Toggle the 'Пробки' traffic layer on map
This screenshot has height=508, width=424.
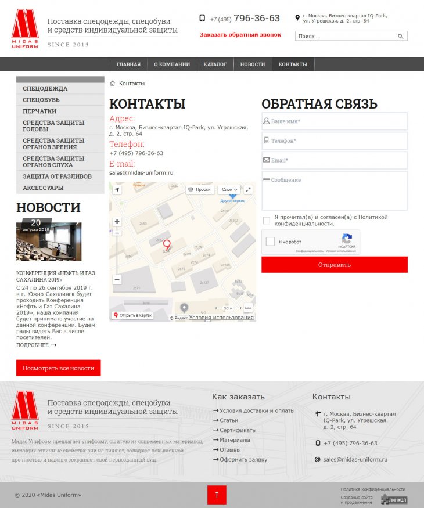(x=199, y=189)
